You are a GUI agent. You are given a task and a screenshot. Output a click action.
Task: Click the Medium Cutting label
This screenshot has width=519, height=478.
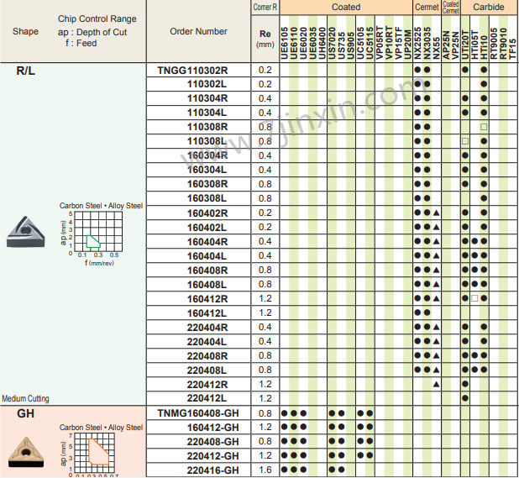pyautogui.click(x=25, y=399)
